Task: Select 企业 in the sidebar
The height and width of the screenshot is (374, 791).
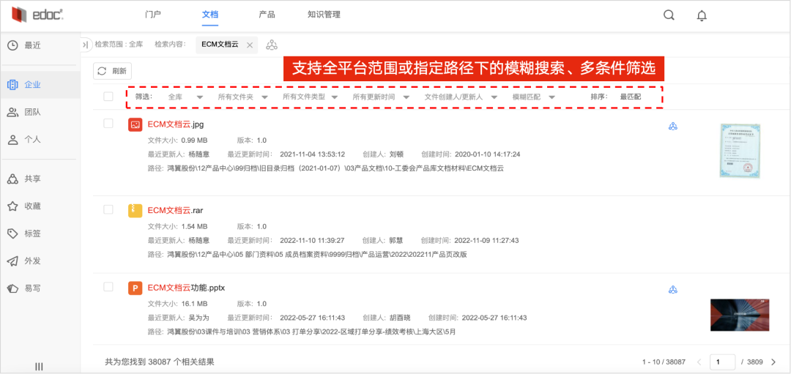Action: point(40,85)
